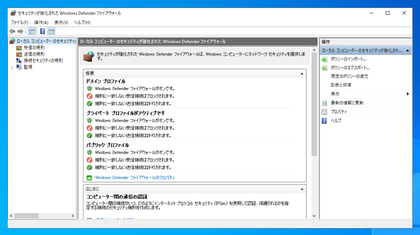Click the refresh icon in actions pane
The width and height of the screenshot is (420, 235).
point(324,103)
